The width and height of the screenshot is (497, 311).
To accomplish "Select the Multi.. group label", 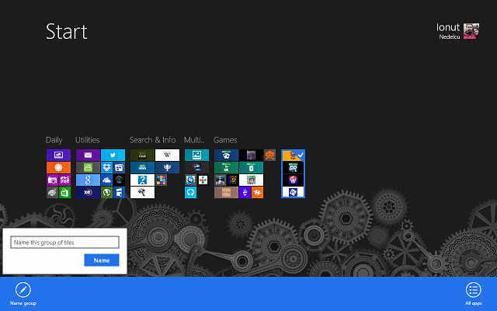I will tap(194, 140).
